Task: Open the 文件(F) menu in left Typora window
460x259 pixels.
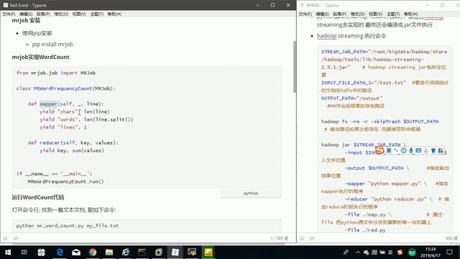Action: point(9,14)
